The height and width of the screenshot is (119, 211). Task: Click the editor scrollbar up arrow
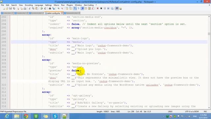pos(209,17)
